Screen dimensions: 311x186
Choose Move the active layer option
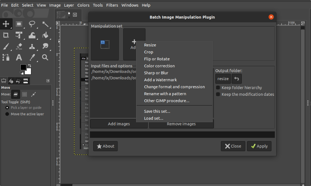25,114
